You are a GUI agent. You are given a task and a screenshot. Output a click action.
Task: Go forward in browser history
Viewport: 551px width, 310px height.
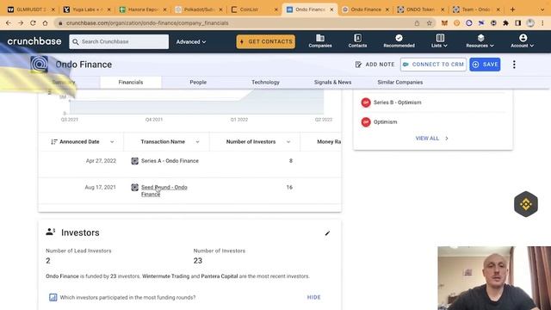(21, 23)
